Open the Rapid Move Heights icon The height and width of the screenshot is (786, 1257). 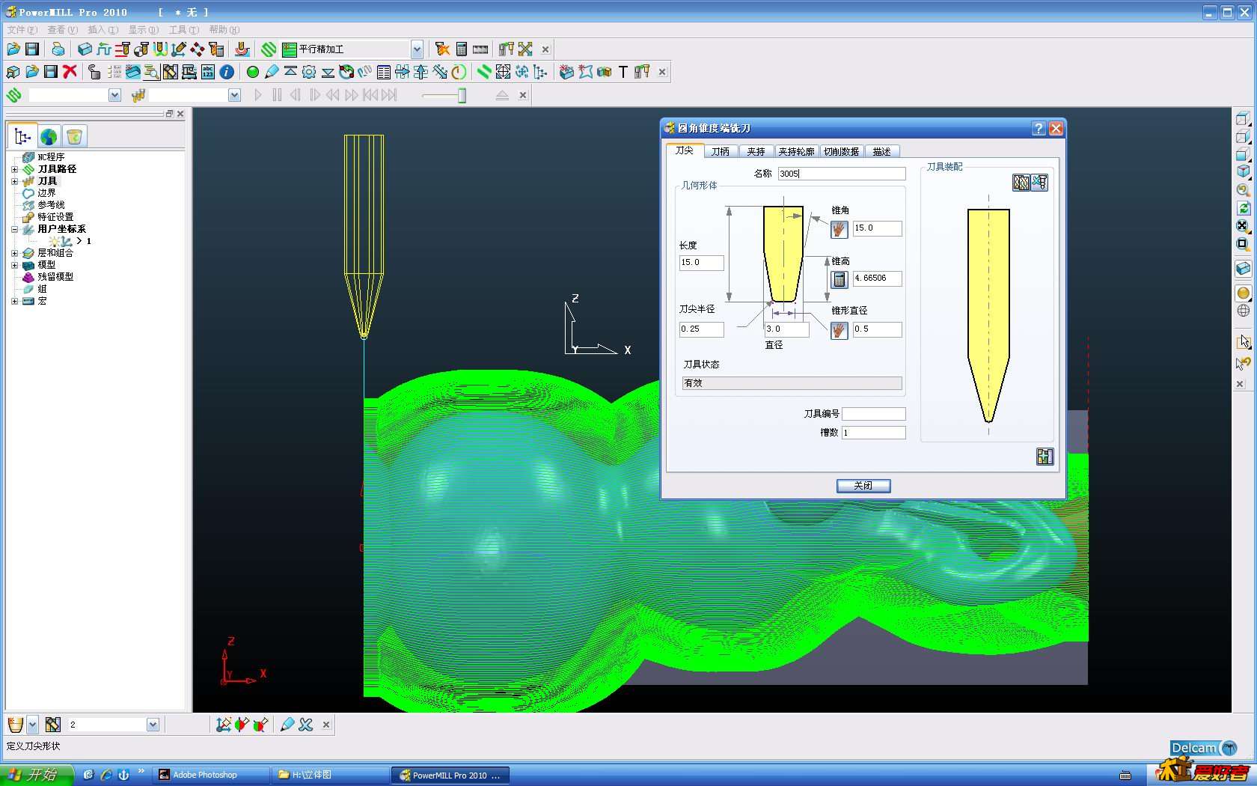click(122, 49)
